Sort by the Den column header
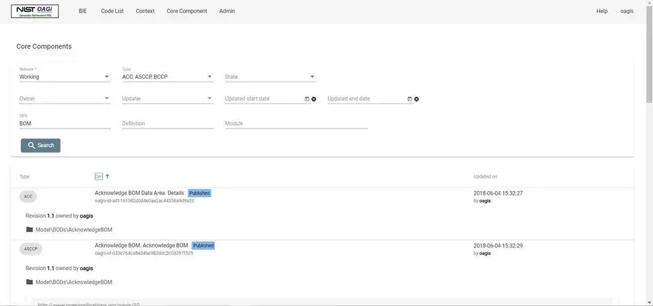653x306 pixels. pyautogui.click(x=98, y=177)
